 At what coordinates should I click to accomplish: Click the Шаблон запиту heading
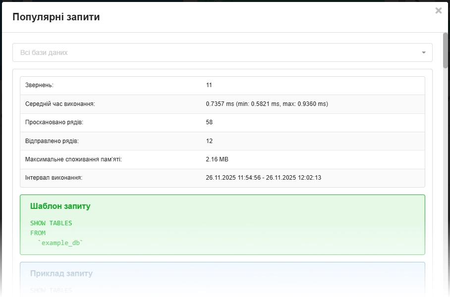(x=60, y=206)
